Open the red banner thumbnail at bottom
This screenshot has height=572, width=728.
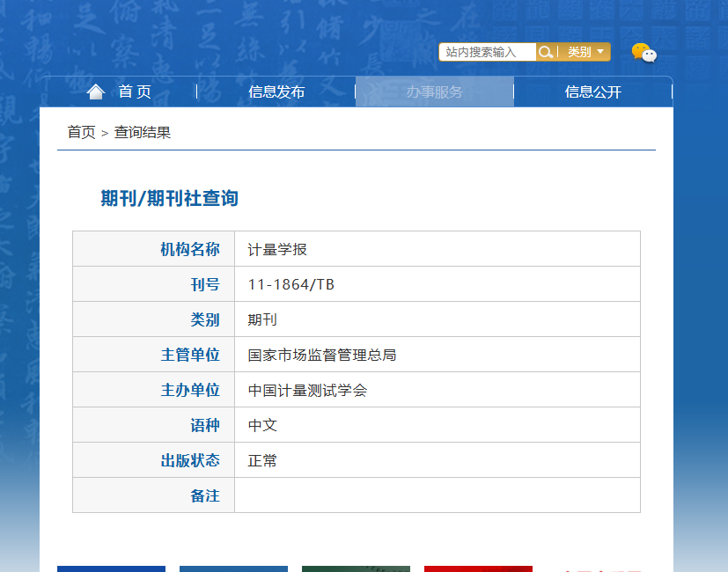point(478,568)
